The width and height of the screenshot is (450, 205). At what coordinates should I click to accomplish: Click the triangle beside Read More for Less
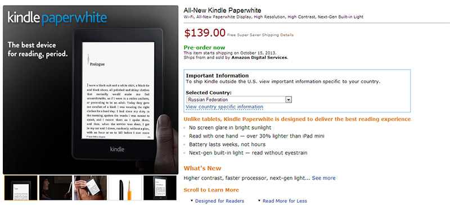point(259,201)
